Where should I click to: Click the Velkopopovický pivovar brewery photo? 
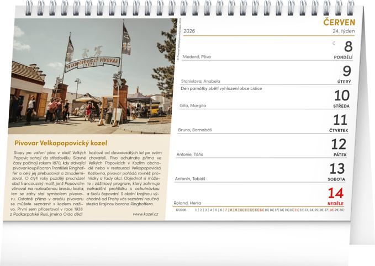(x=92, y=76)
